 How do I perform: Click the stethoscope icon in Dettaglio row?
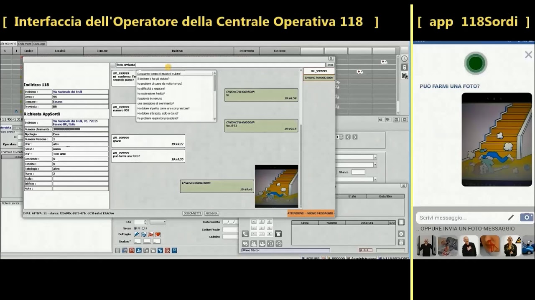coord(144,235)
